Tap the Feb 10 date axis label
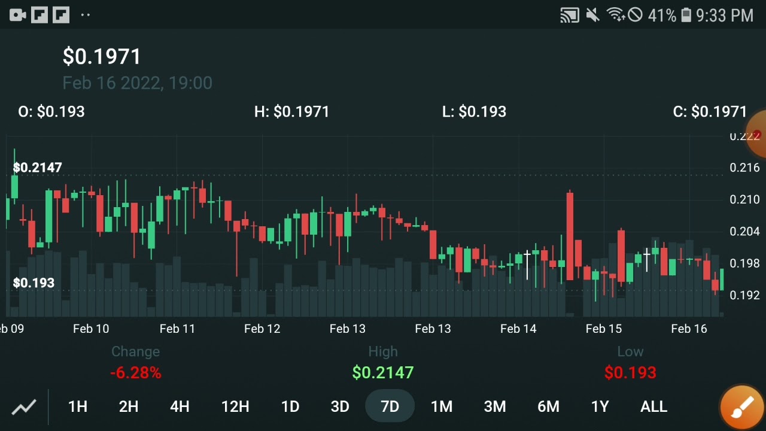 click(91, 329)
